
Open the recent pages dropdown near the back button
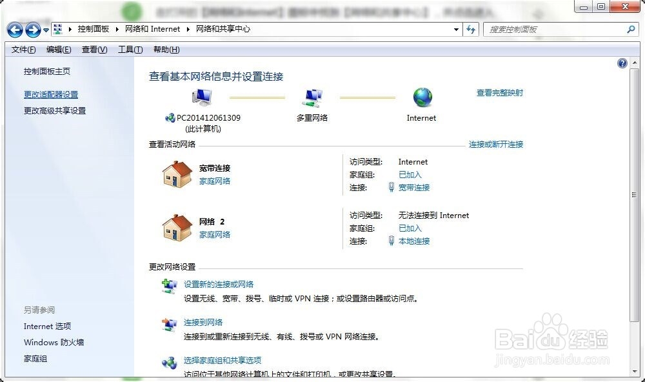point(45,30)
